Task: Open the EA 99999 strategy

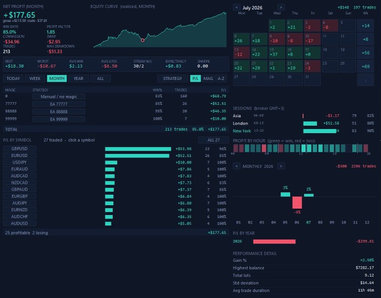Action: click(59, 119)
